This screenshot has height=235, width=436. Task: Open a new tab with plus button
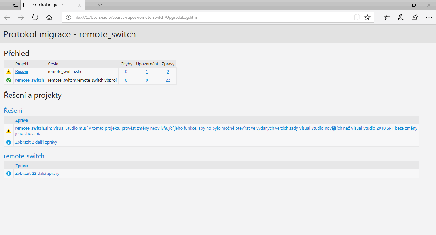[90, 5]
